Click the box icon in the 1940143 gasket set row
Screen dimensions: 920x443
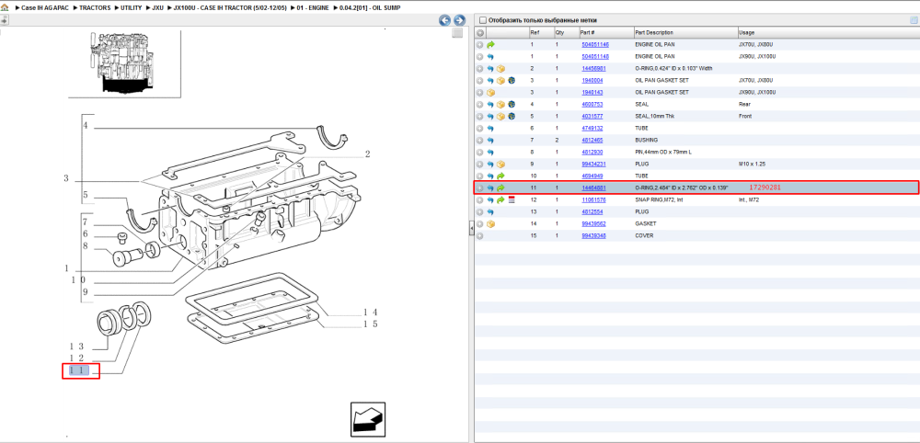pyautogui.click(x=491, y=93)
